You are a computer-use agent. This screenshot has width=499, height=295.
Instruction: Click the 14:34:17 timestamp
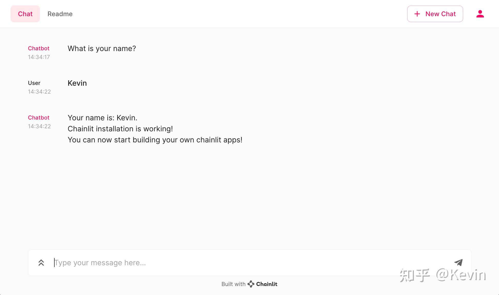coord(39,57)
